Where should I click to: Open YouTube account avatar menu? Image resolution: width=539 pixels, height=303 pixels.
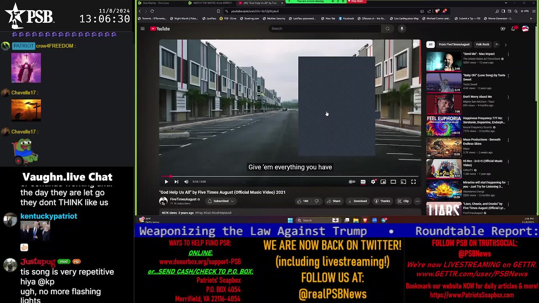[525, 29]
